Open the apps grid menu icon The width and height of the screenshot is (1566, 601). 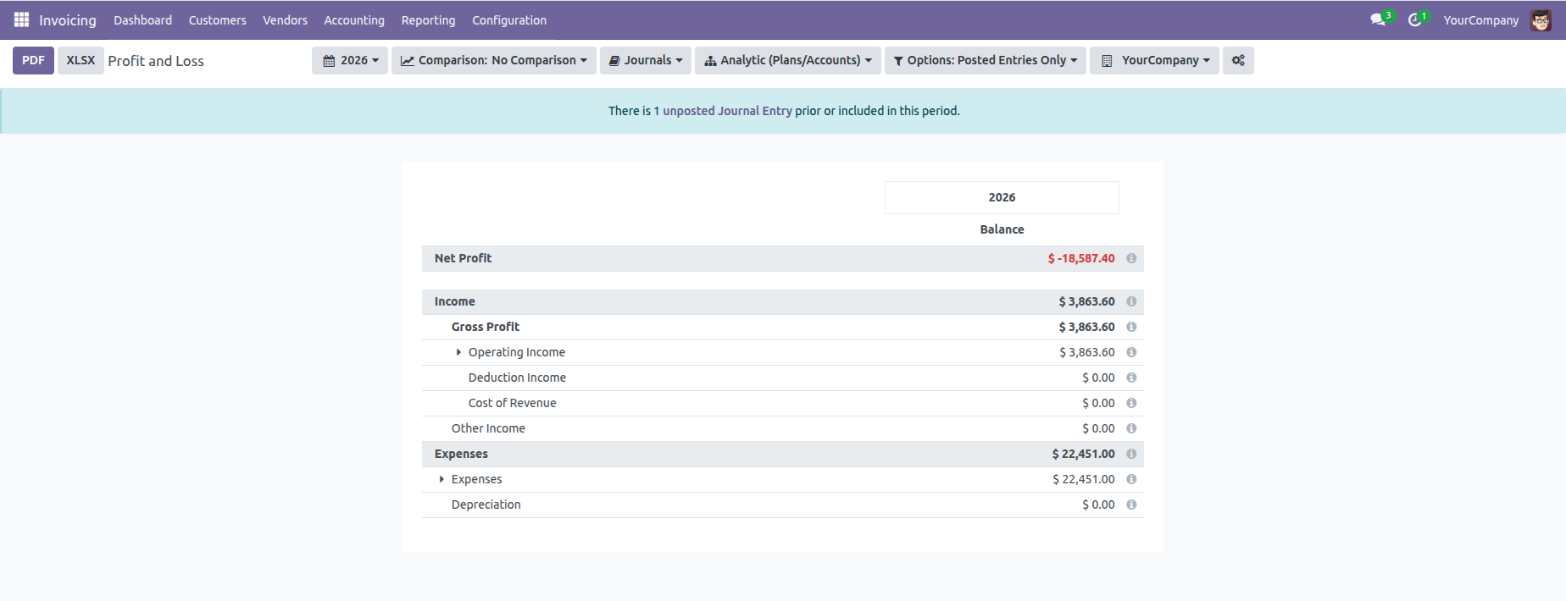pyautogui.click(x=21, y=19)
